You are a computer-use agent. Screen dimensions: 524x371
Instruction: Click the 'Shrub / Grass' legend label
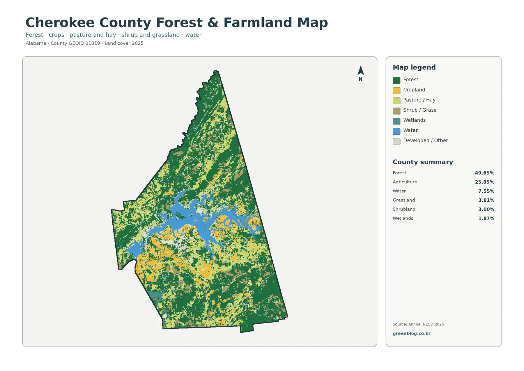click(x=419, y=110)
